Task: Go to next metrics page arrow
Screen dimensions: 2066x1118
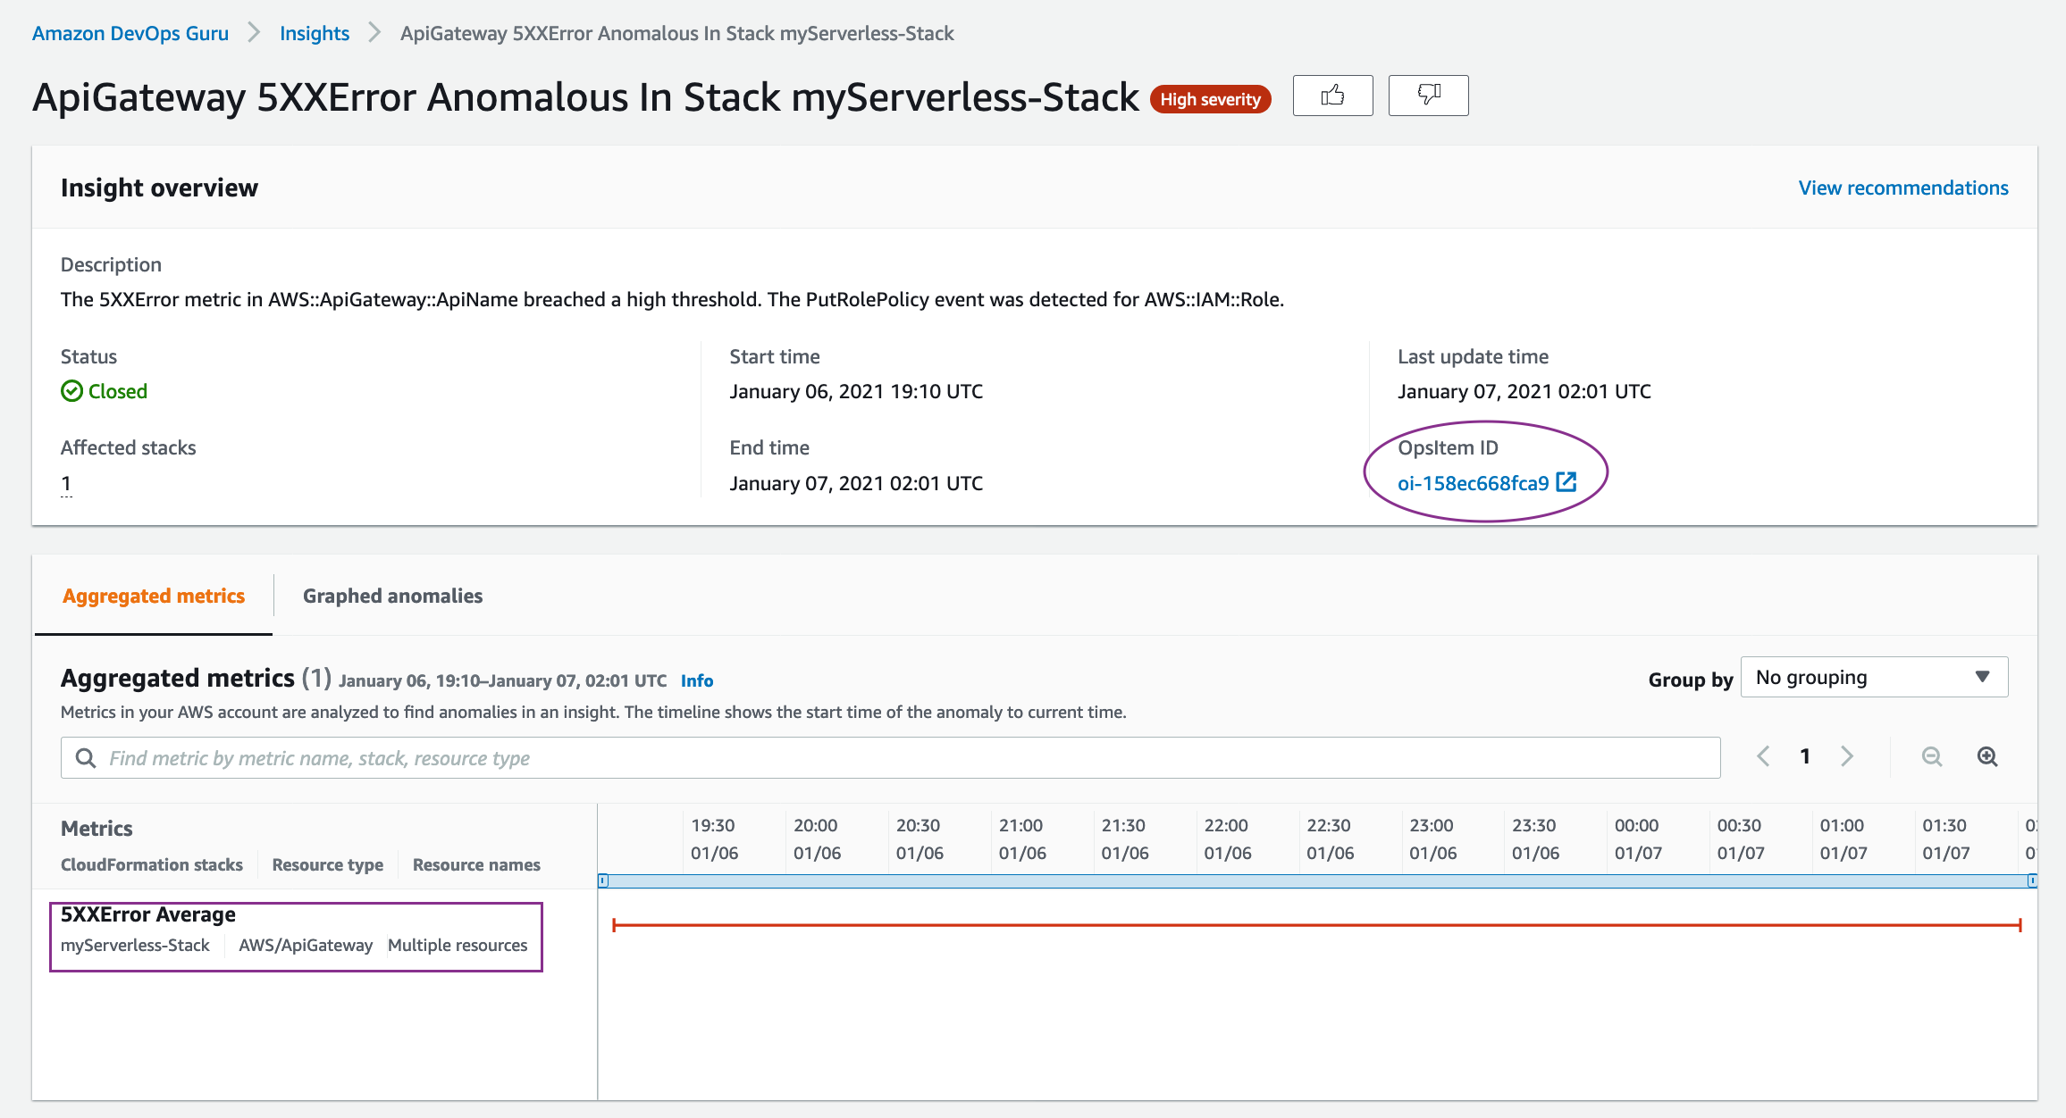Action: click(1847, 756)
